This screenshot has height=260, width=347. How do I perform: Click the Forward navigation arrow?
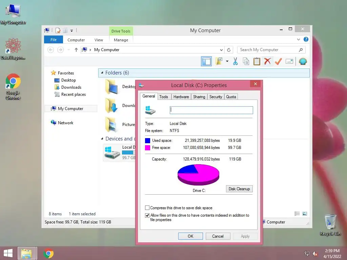[x=60, y=50]
